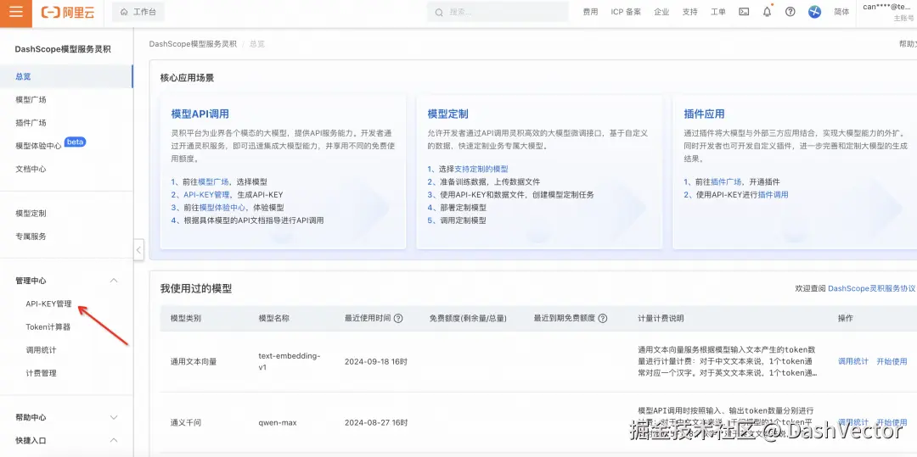The height and width of the screenshot is (457, 917).
Task: Open the 工作台 workbench button
Action: pyautogui.click(x=138, y=12)
